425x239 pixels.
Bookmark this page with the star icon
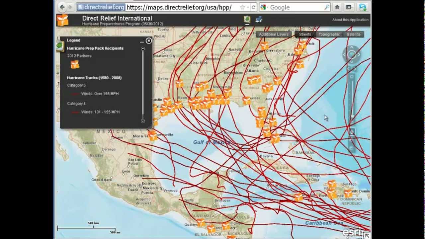tap(242, 7)
